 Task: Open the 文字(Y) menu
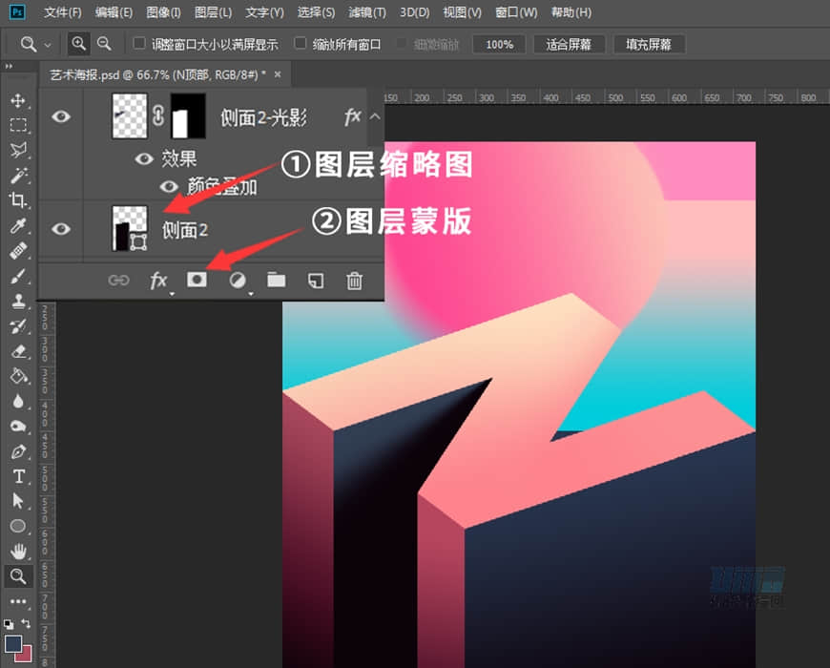[x=264, y=12]
